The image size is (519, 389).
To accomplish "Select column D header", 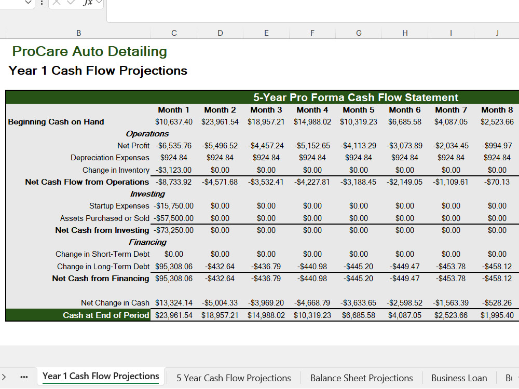I will click(220, 33).
